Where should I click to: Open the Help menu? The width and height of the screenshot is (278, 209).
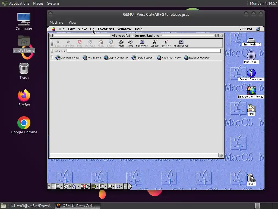139,29
